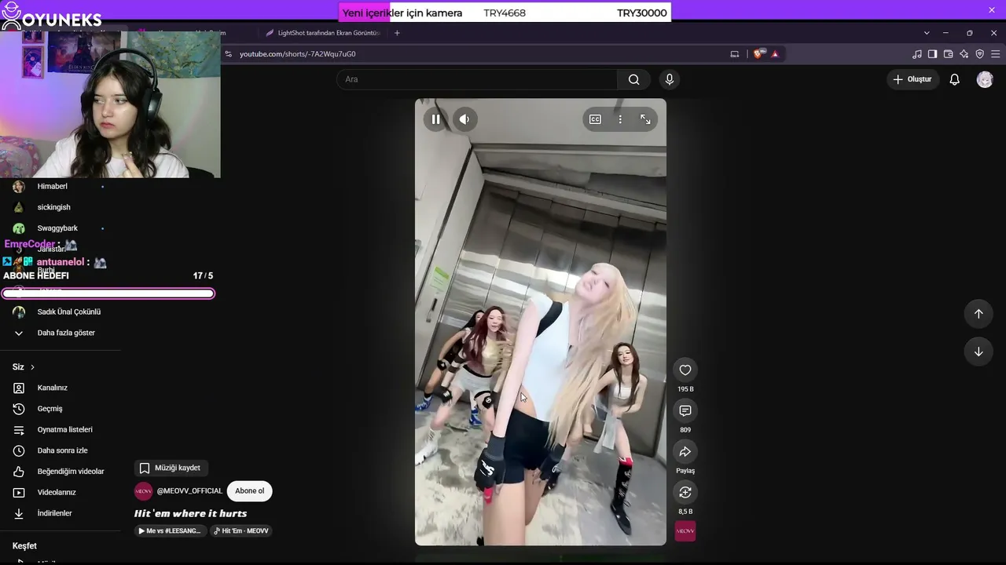Image resolution: width=1006 pixels, height=565 pixels.
Task: Open the Brave Shields lion icon
Action: point(758,54)
